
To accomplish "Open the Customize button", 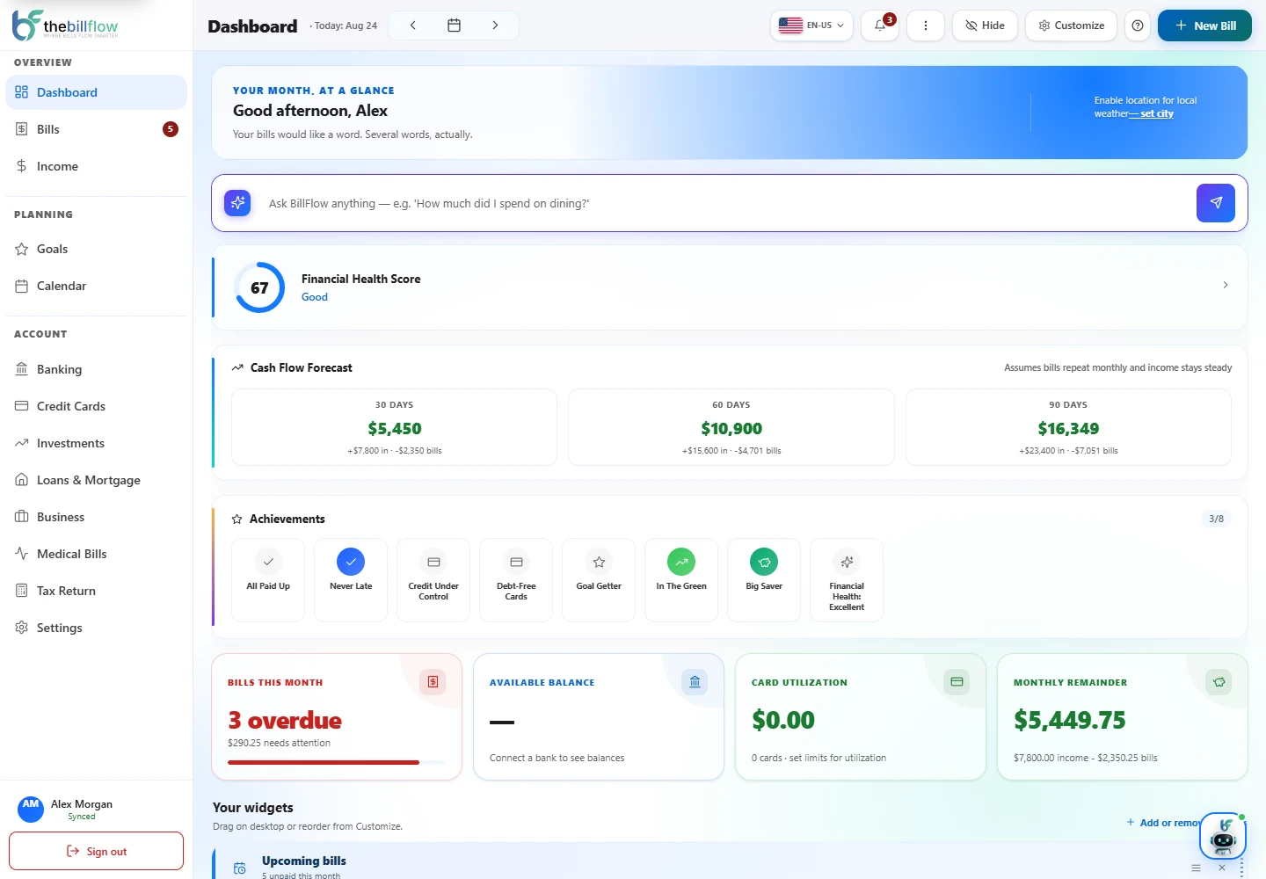I will [x=1071, y=25].
